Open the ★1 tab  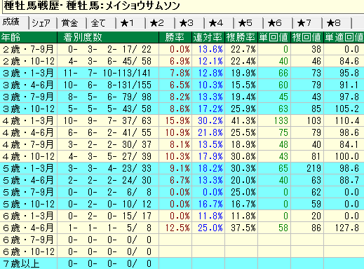click(131, 23)
